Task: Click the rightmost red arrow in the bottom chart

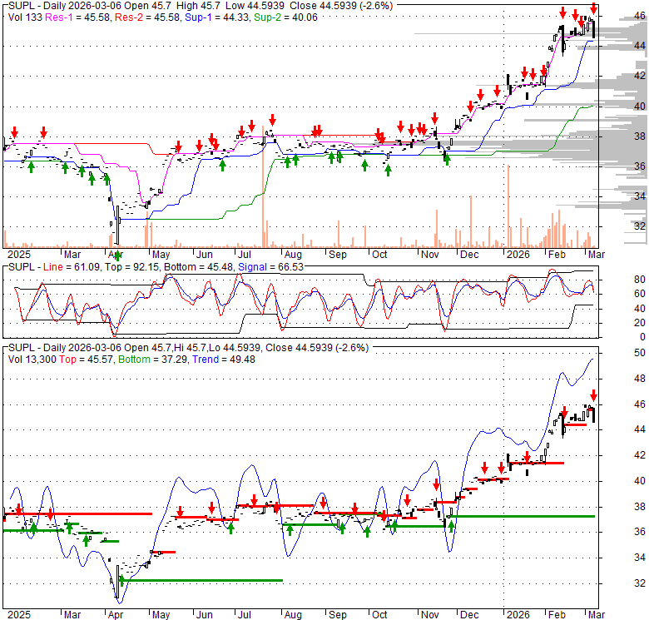Action: pos(594,395)
